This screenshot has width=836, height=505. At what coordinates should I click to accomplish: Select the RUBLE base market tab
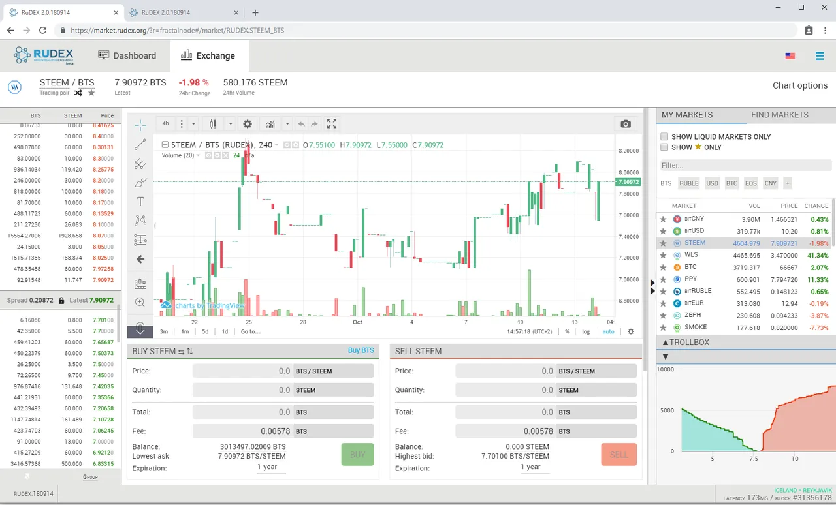point(688,183)
